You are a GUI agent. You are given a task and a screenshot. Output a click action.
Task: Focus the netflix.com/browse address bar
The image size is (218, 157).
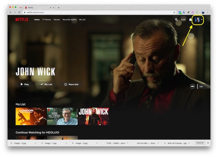pyautogui.click(x=99, y=12)
